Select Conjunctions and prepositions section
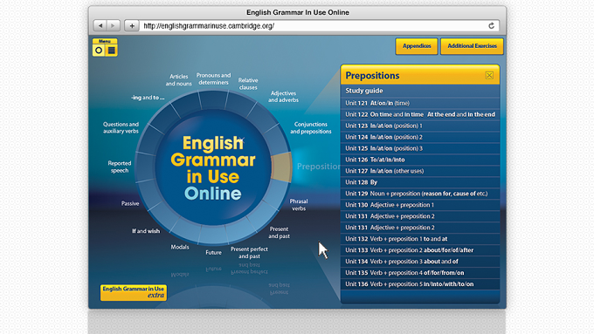The image size is (594, 334). (311, 128)
